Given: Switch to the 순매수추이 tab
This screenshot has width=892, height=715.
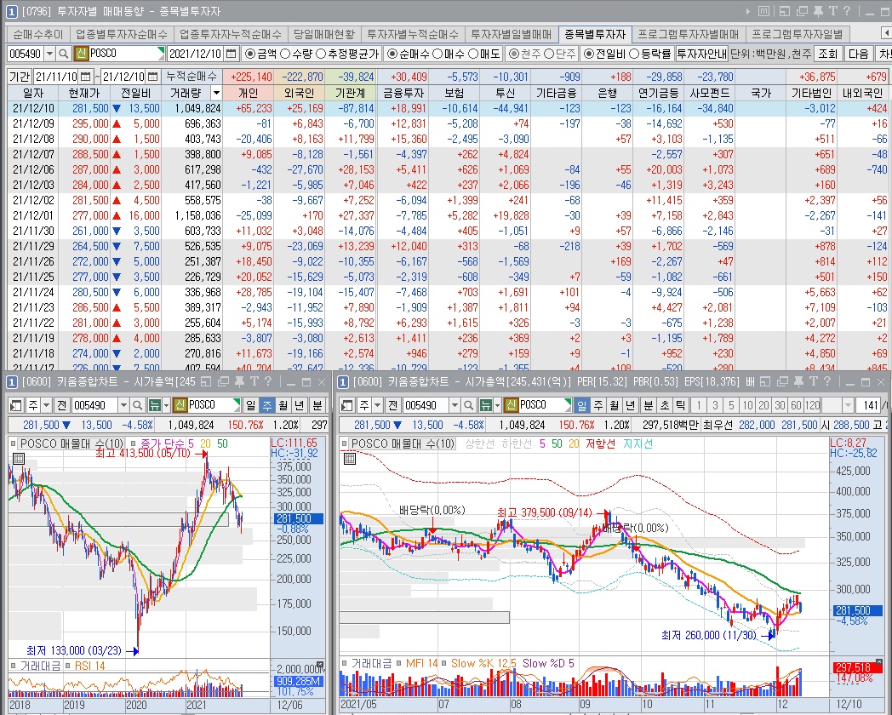Looking at the screenshot, I should point(38,34).
